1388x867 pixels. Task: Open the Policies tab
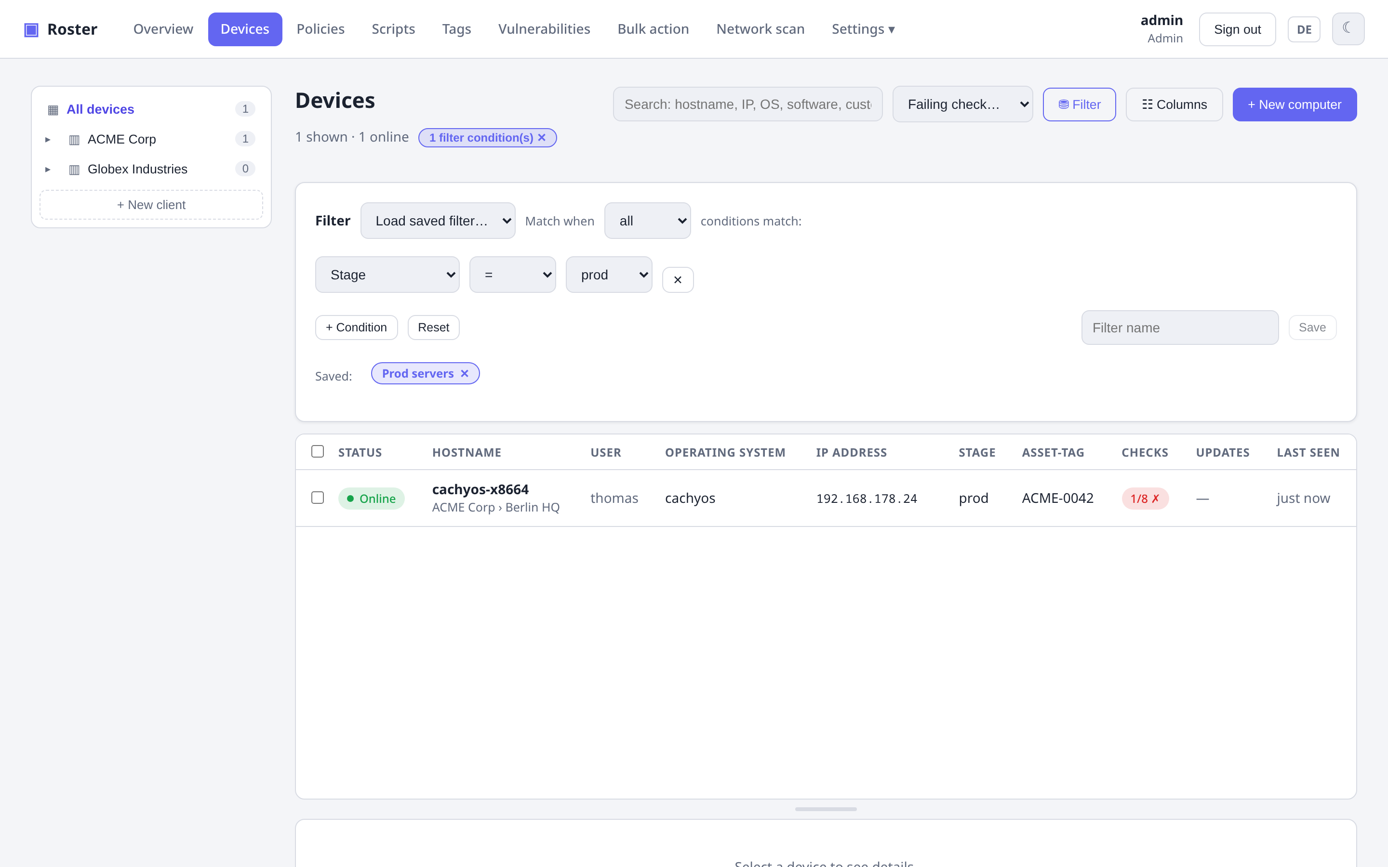tap(320, 29)
